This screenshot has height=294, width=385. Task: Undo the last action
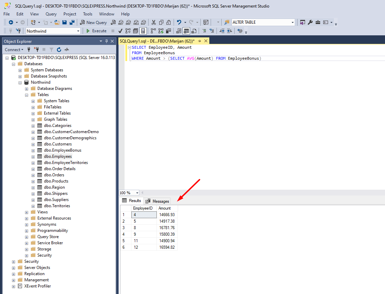(x=179, y=22)
